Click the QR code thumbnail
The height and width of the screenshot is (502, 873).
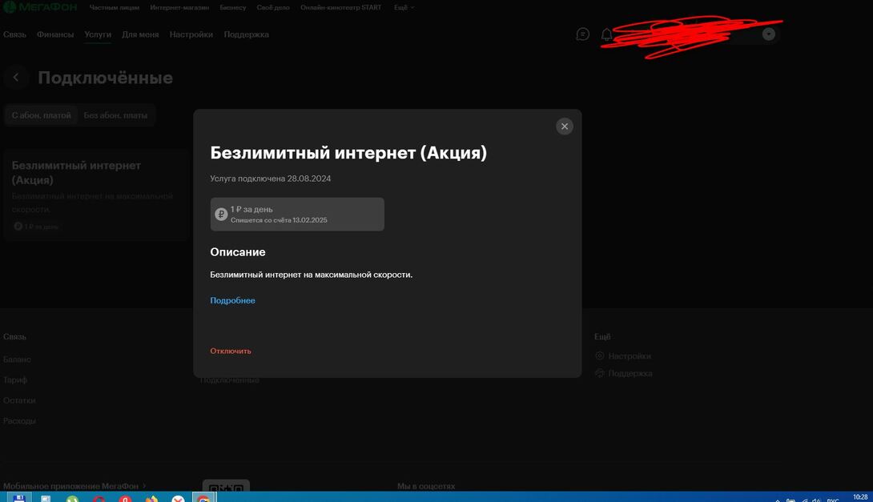click(x=225, y=487)
